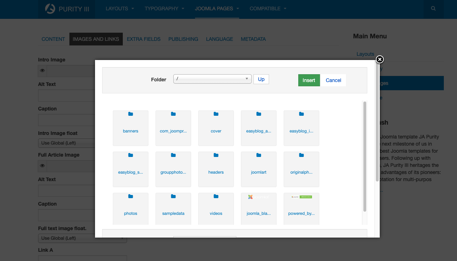Open the videos folder
The image size is (457, 261).
(216, 209)
